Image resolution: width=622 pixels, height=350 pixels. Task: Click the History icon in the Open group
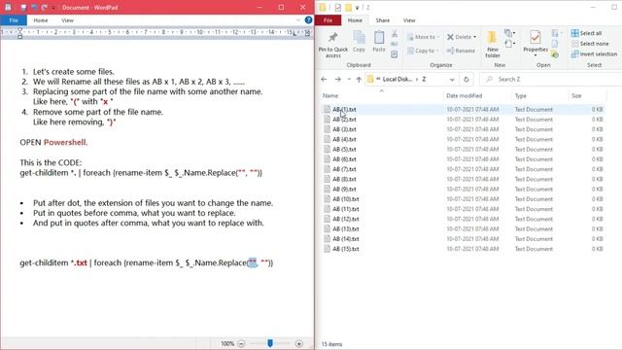coord(555,54)
